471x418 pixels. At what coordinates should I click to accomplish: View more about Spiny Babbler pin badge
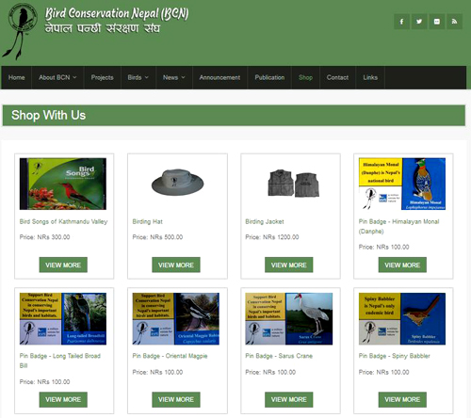pos(402,400)
